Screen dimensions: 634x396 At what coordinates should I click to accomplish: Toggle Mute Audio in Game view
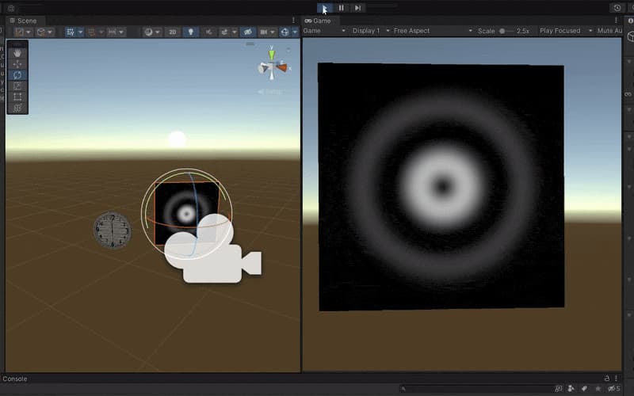(609, 31)
